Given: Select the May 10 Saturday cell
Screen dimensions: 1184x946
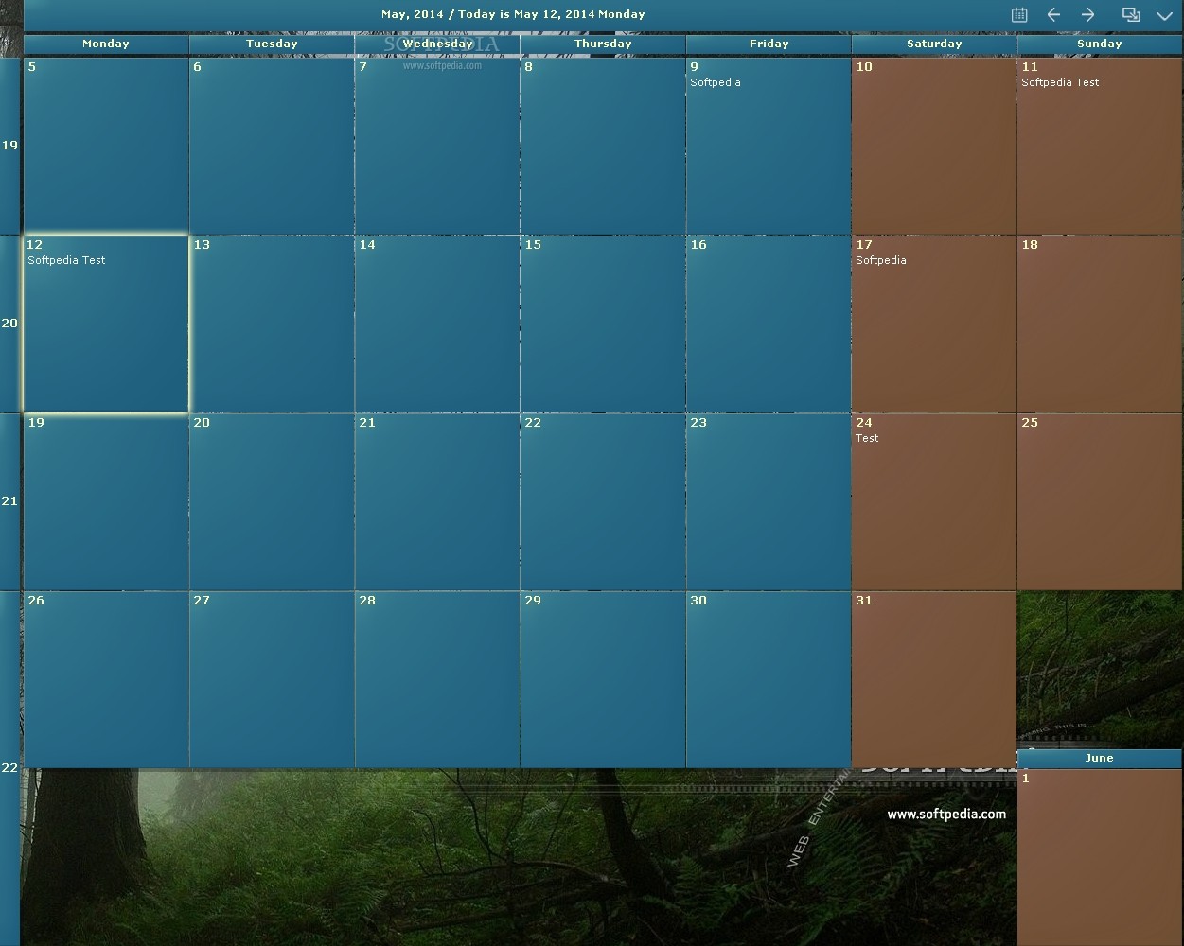Looking at the screenshot, I should tap(934, 146).
